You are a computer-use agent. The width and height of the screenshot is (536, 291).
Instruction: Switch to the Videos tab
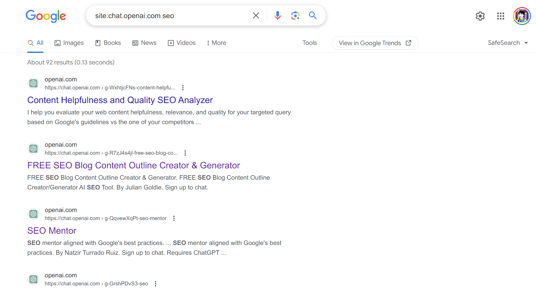(182, 43)
